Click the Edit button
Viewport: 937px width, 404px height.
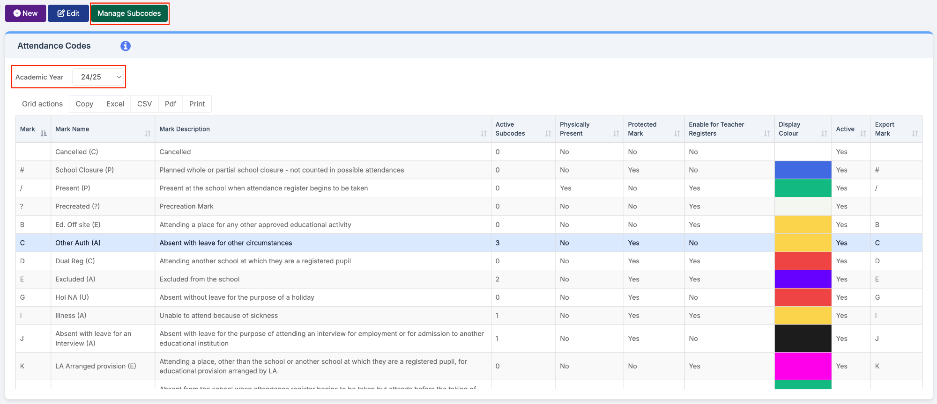click(x=68, y=13)
